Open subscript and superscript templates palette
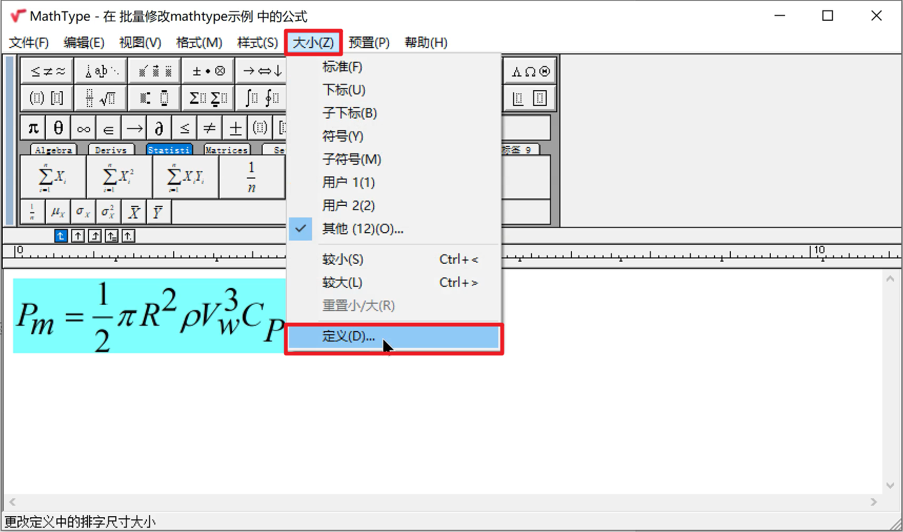Screen dimensions: 903x532 coord(155,98)
